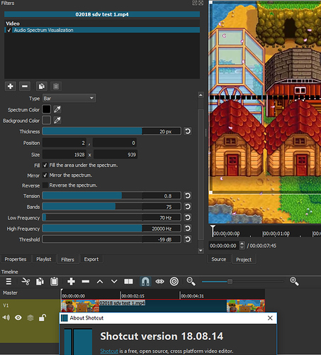
Task: Click Position X field showing 2
Action: click(x=64, y=143)
